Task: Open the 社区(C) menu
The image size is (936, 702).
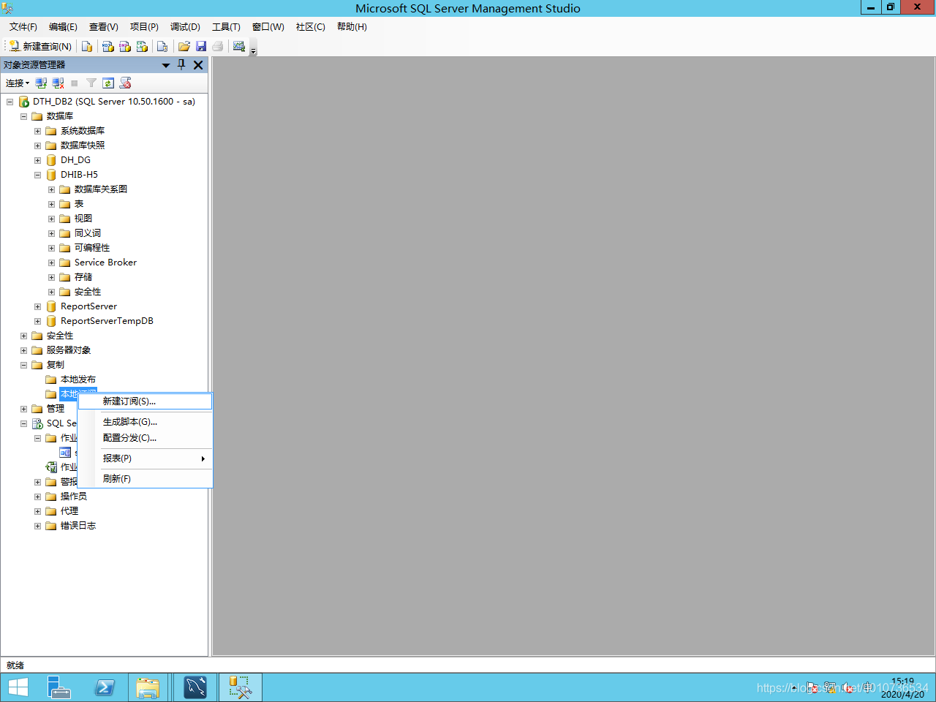Action: [x=311, y=27]
